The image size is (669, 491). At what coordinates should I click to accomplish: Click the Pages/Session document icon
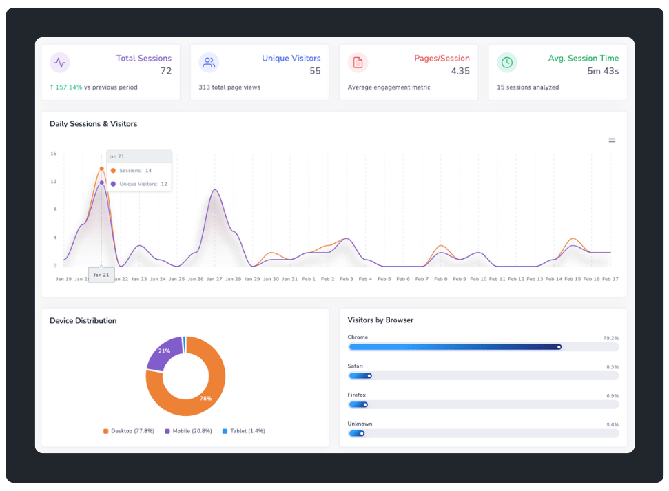[358, 63]
